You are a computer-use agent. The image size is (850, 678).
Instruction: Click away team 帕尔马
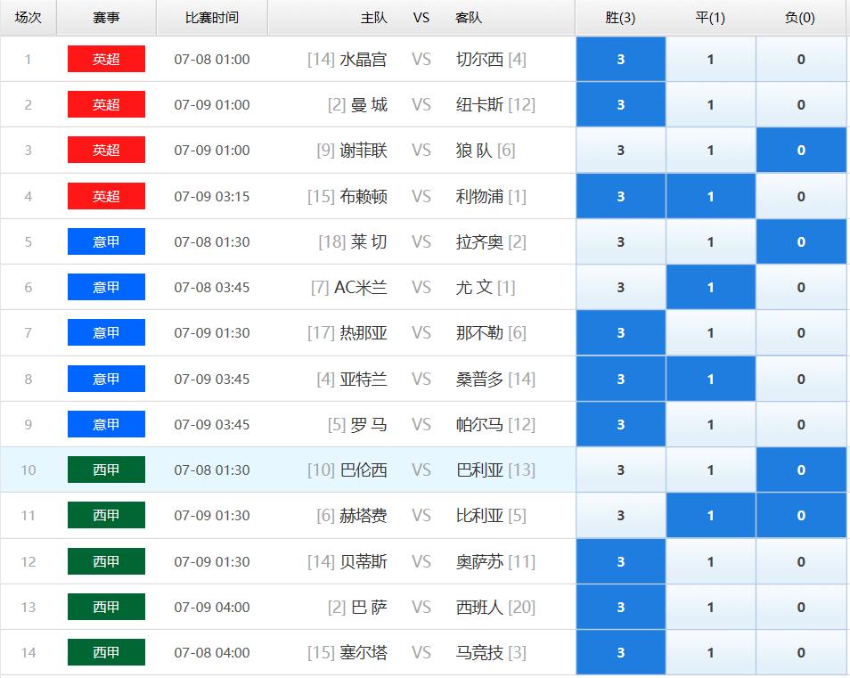tap(479, 425)
